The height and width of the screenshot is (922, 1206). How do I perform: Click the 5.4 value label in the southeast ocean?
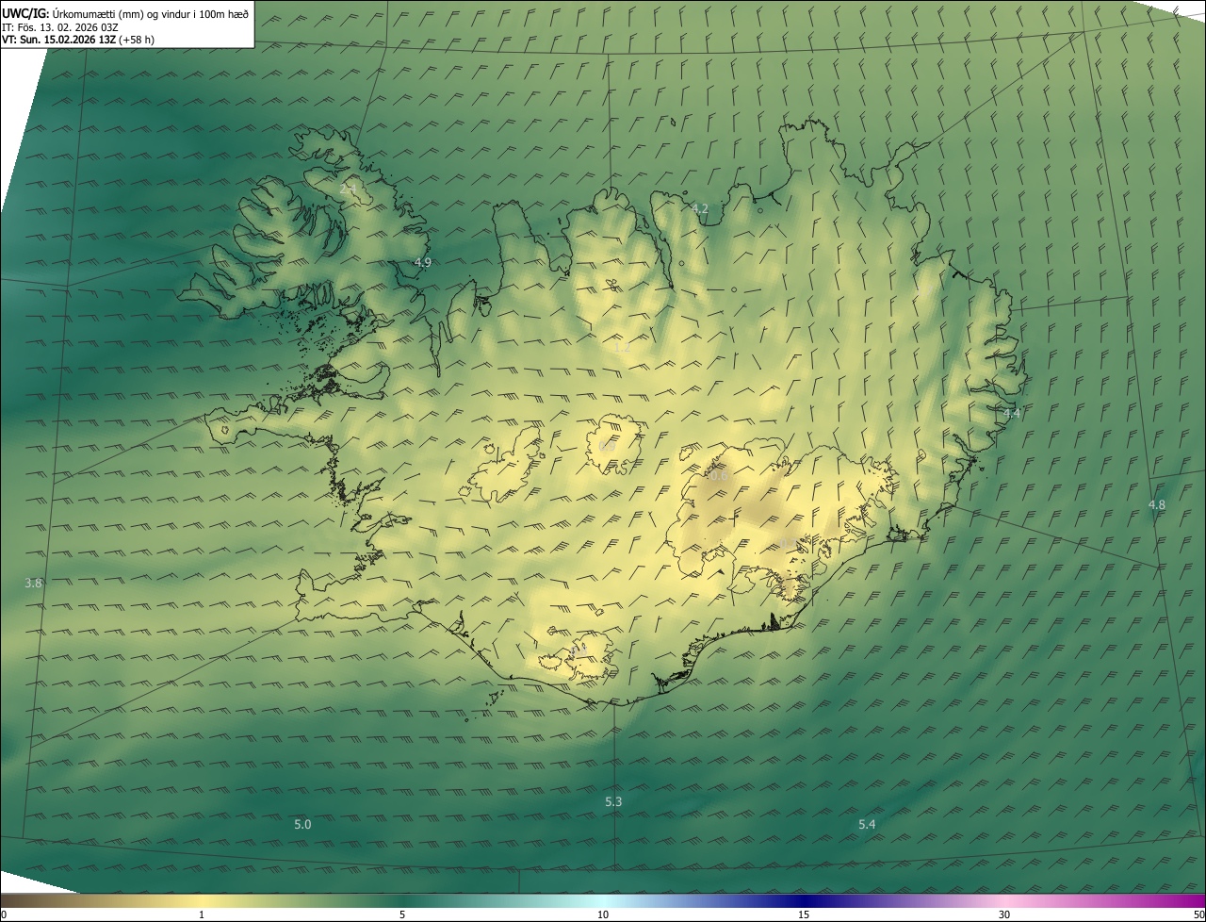click(867, 824)
